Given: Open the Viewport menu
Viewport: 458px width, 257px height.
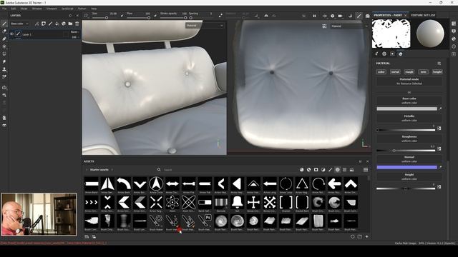Looking at the screenshot, I should click(x=52, y=9).
